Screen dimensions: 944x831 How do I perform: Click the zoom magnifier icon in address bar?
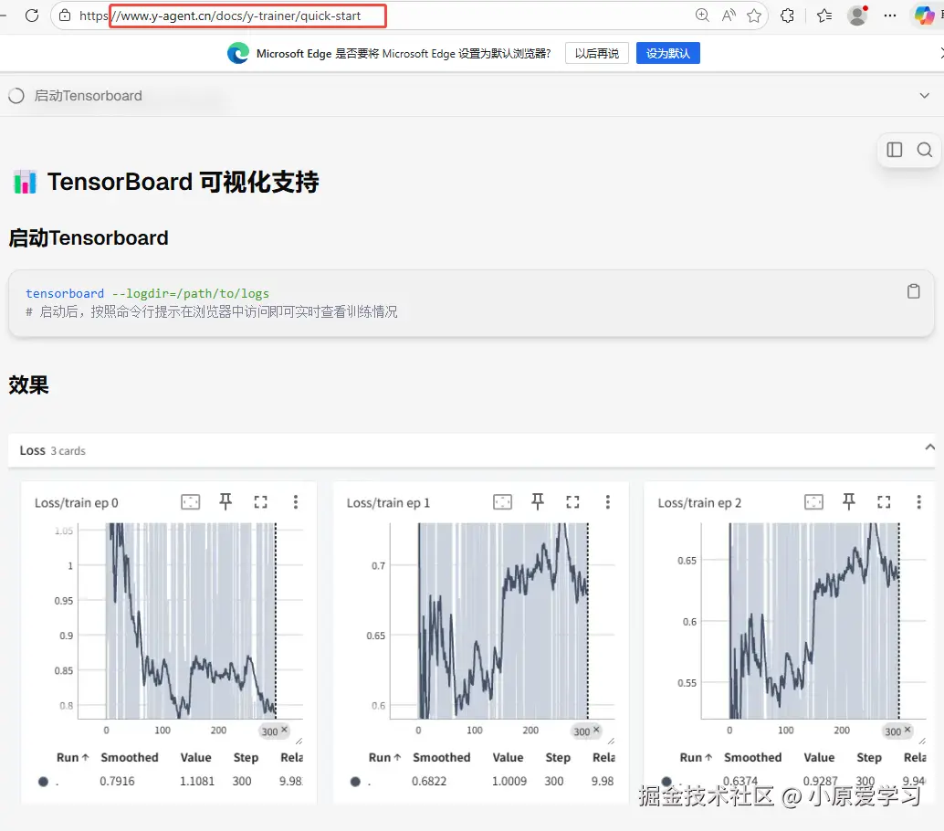click(x=702, y=16)
